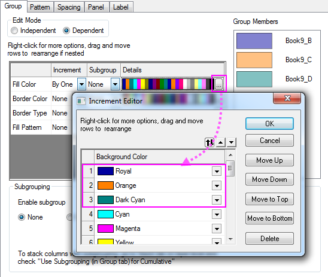Click the color list scroll-down arrow
328x277 pixels.
coord(230,239)
